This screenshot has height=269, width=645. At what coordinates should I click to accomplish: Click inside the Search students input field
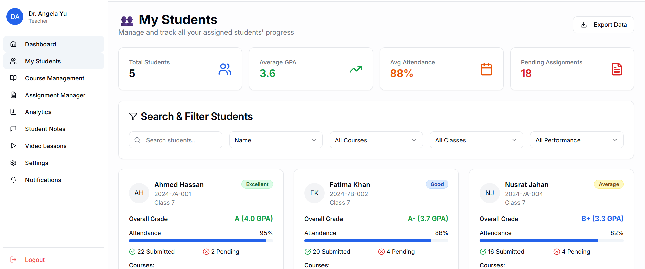point(176,140)
